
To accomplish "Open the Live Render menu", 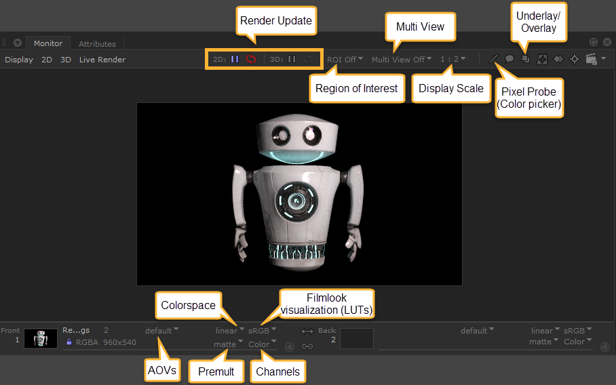I will coord(102,60).
